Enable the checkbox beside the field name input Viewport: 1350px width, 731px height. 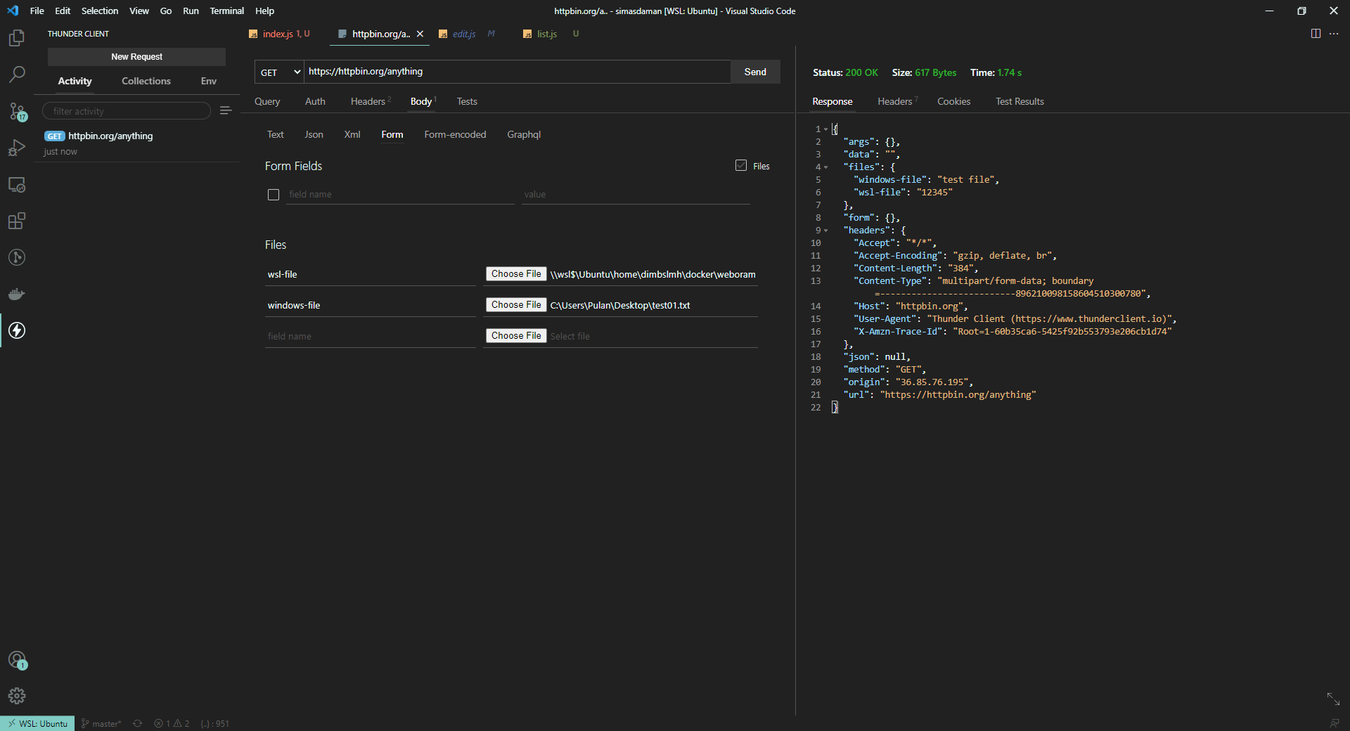coord(274,195)
